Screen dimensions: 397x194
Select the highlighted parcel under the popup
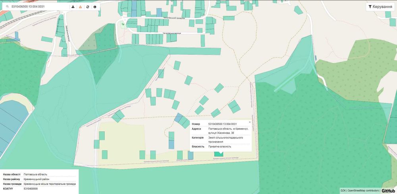pos(218,154)
